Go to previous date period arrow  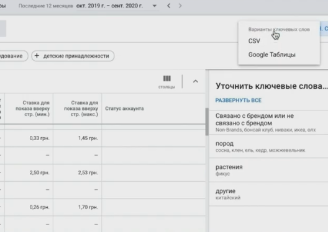click(169, 6)
